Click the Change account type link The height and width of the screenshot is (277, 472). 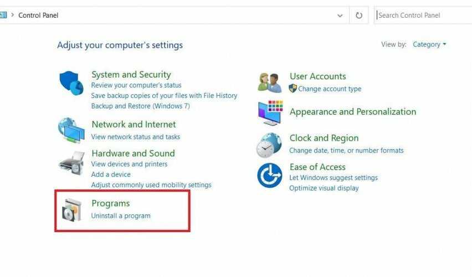tap(330, 89)
